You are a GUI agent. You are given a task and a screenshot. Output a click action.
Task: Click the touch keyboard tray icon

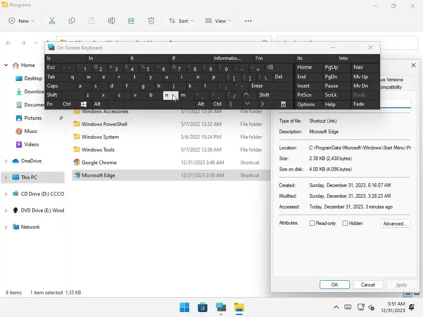pyautogui.click(x=348, y=307)
